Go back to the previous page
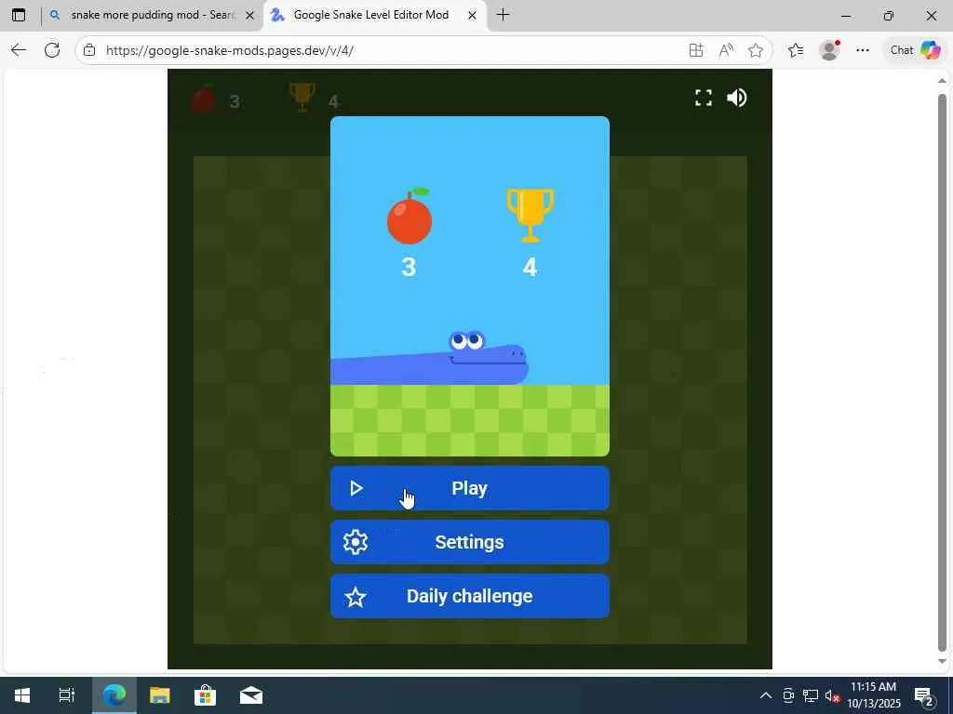 [19, 50]
